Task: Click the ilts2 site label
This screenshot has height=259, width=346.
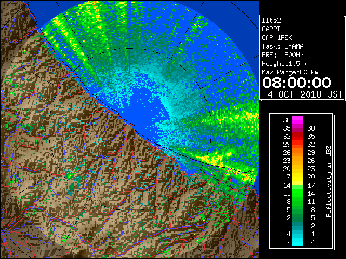Action: (x=271, y=21)
